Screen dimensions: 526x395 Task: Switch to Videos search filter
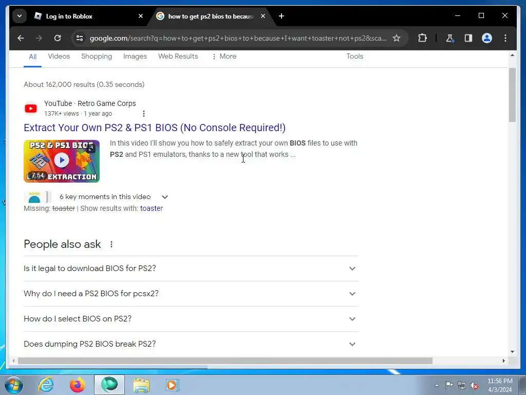(59, 57)
